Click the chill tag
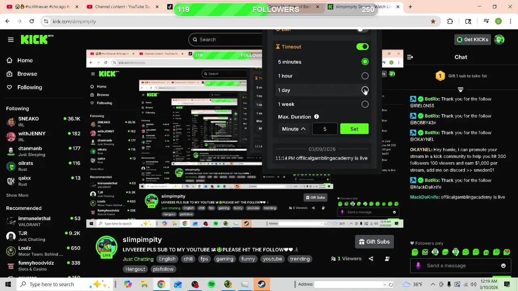The image size is (518, 291). tap(188, 259)
